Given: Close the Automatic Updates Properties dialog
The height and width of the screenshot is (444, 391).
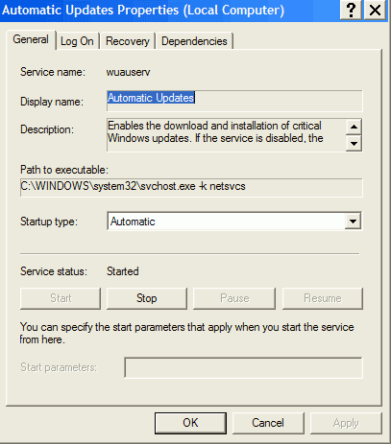Looking at the screenshot, I should coord(375,10).
